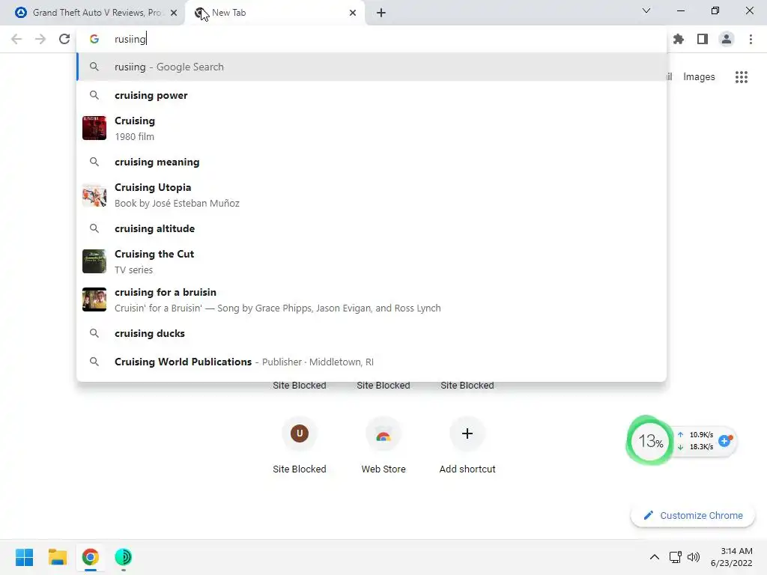The height and width of the screenshot is (575, 767).
Task: Select 'Cruising World Publications' suggestion
Action: [372, 362]
